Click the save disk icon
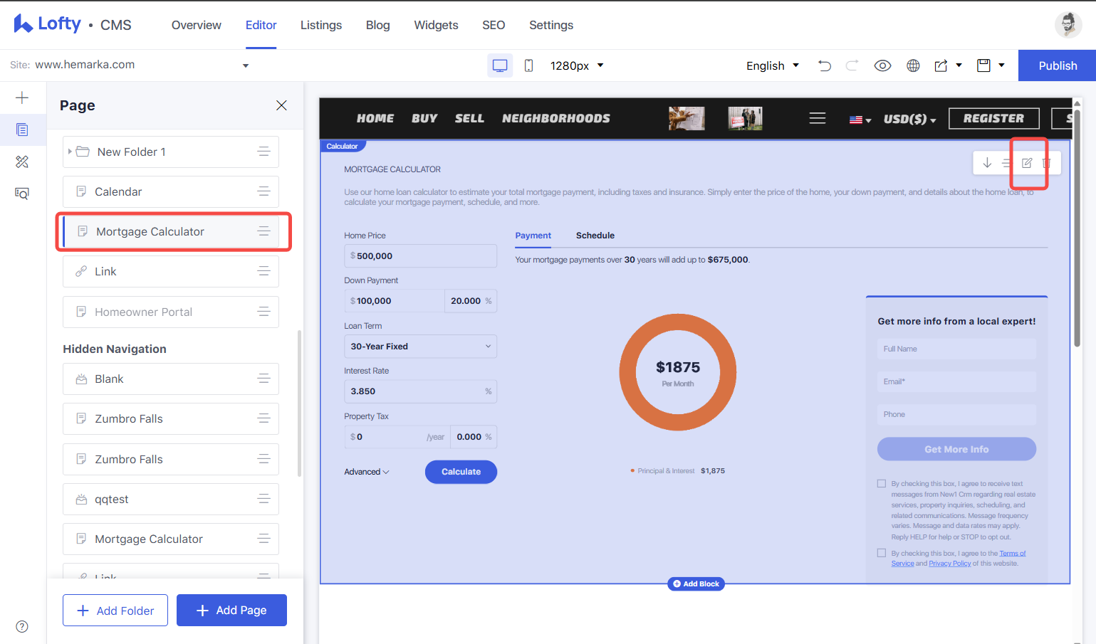The width and height of the screenshot is (1096, 644). click(983, 65)
